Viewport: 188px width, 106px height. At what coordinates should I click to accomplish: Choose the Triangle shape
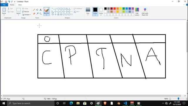coord(69,9)
